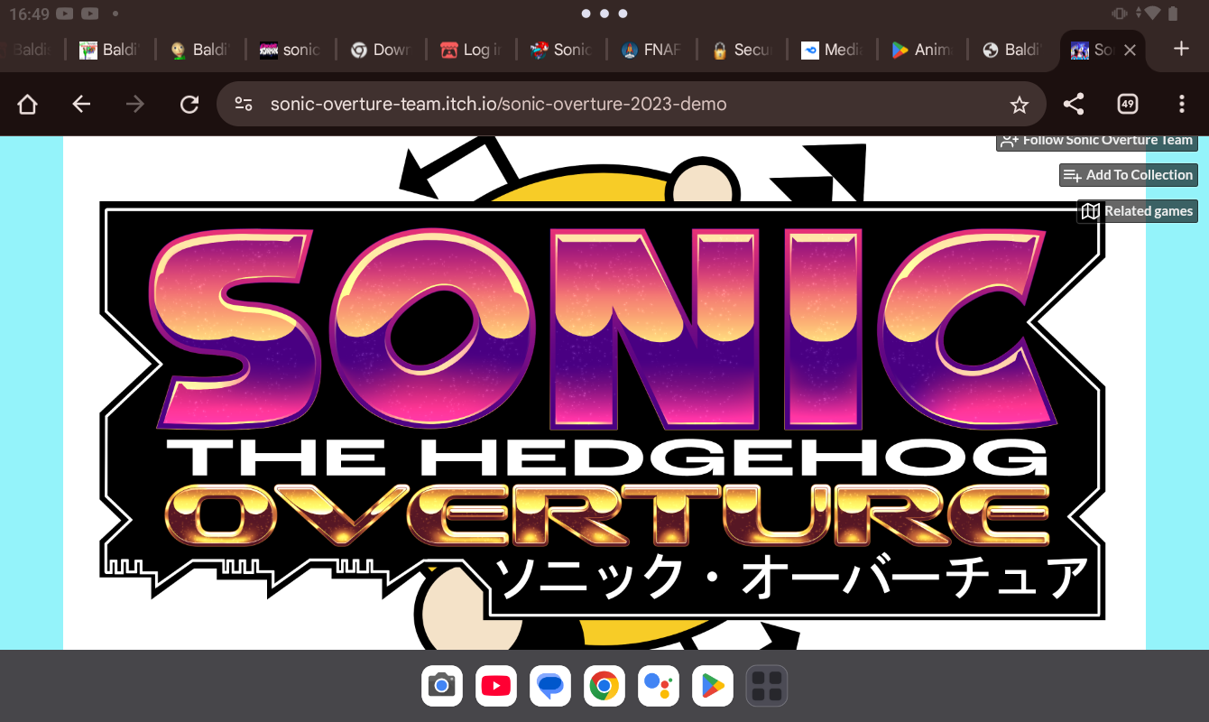Switch to the 'Dowr' Chrome tab

click(379, 50)
